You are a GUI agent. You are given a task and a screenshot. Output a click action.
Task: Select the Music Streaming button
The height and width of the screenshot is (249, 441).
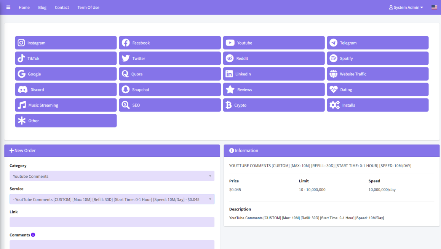(x=66, y=105)
